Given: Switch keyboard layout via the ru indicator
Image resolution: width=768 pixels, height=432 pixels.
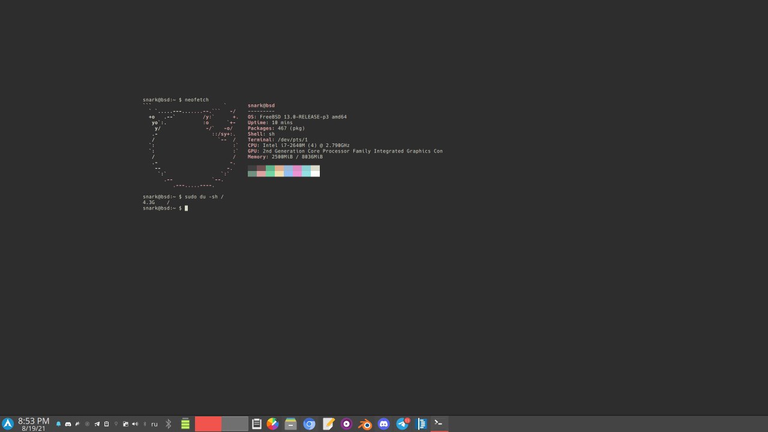Looking at the screenshot, I should [154, 424].
